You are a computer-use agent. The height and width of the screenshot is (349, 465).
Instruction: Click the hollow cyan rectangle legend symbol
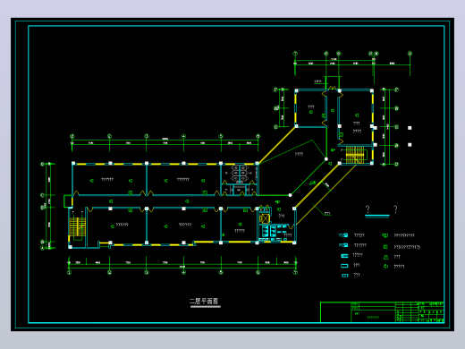(344, 266)
